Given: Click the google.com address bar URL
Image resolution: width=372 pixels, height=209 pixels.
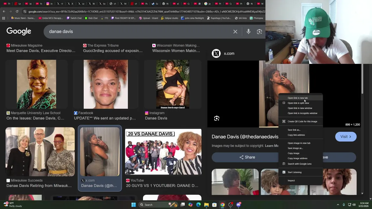Looking at the screenshot, I should click(x=146, y=11).
